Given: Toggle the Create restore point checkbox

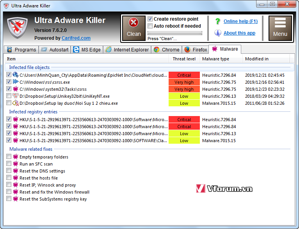Looking at the screenshot, I should click(x=150, y=19).
